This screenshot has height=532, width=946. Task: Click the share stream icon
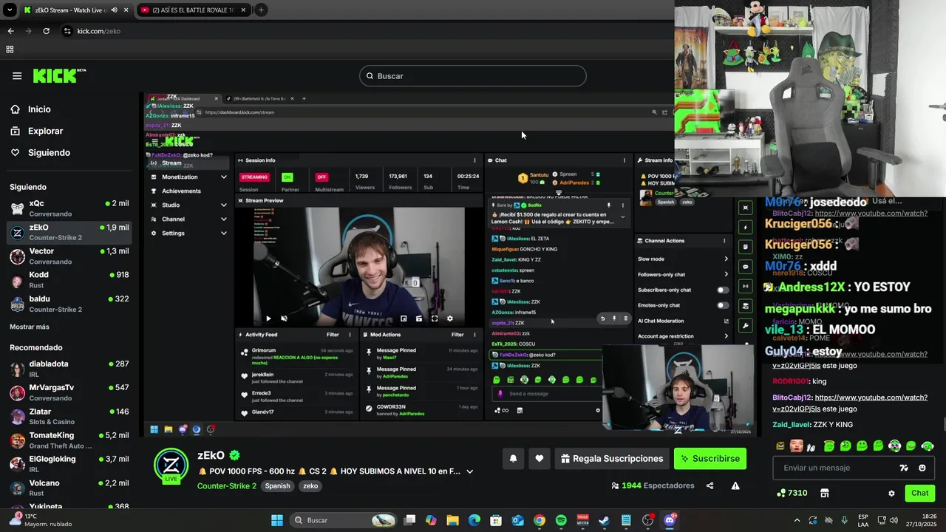(710, 485)
